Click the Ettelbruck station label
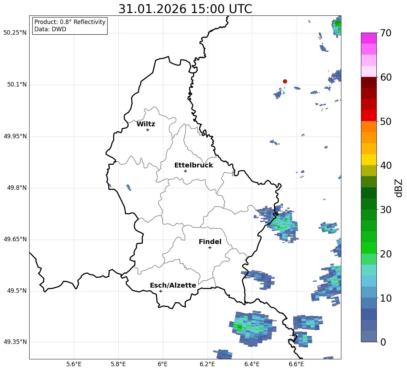 (194, 165)
